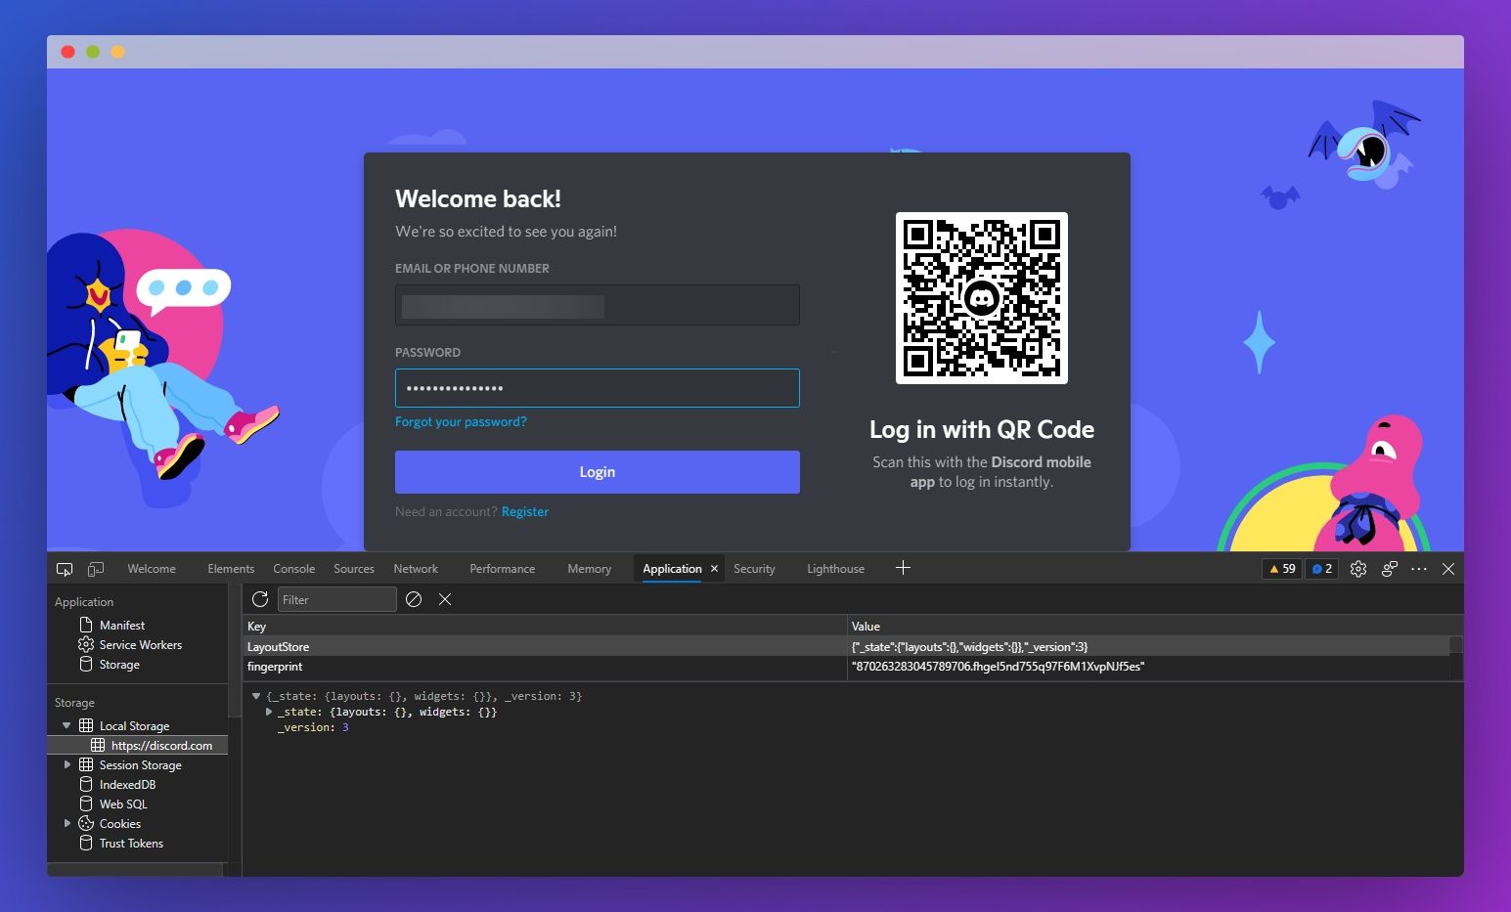Image resolution: width=1511 pixels, height=912 pixels.
Task: Click the Login button
Action: [598, 472]
